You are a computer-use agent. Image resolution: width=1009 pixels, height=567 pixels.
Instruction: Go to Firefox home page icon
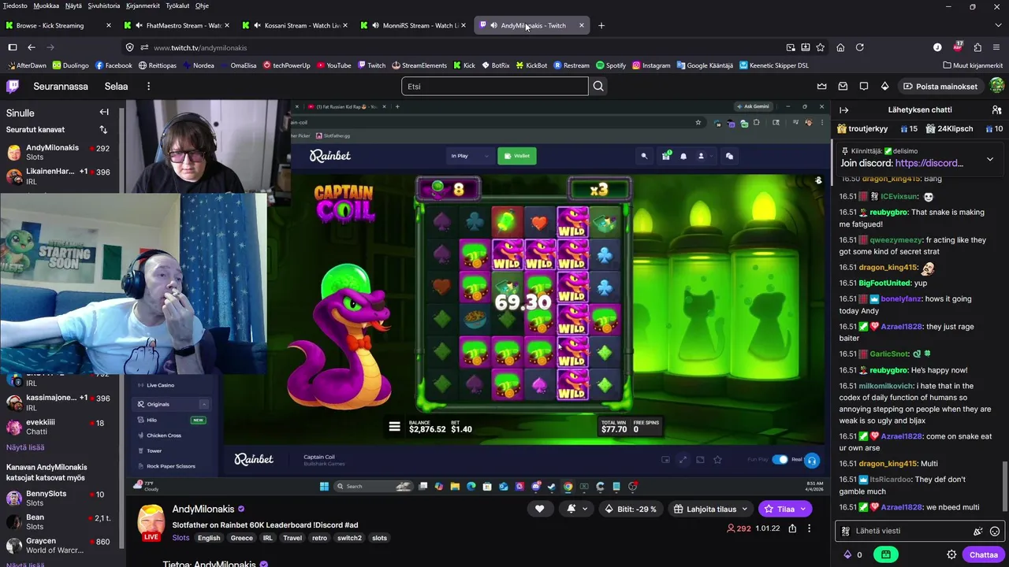point(840,47)
